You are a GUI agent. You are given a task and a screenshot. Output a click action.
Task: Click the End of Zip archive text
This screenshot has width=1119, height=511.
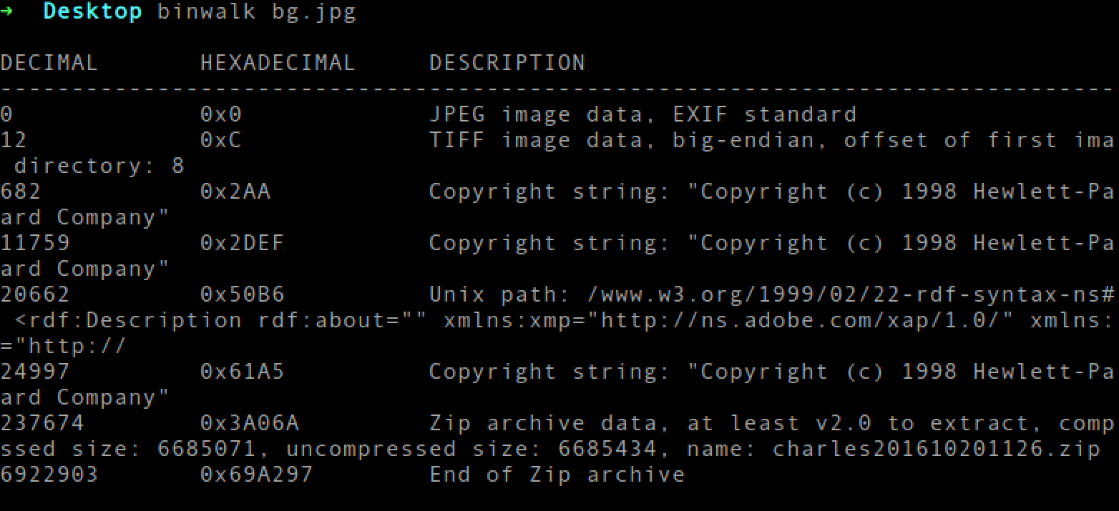pos(557,475)
